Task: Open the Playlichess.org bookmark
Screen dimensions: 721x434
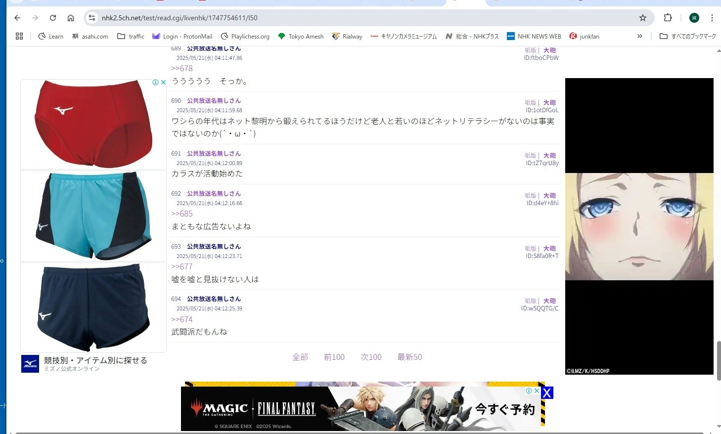Action: click(x=245, y=37)
